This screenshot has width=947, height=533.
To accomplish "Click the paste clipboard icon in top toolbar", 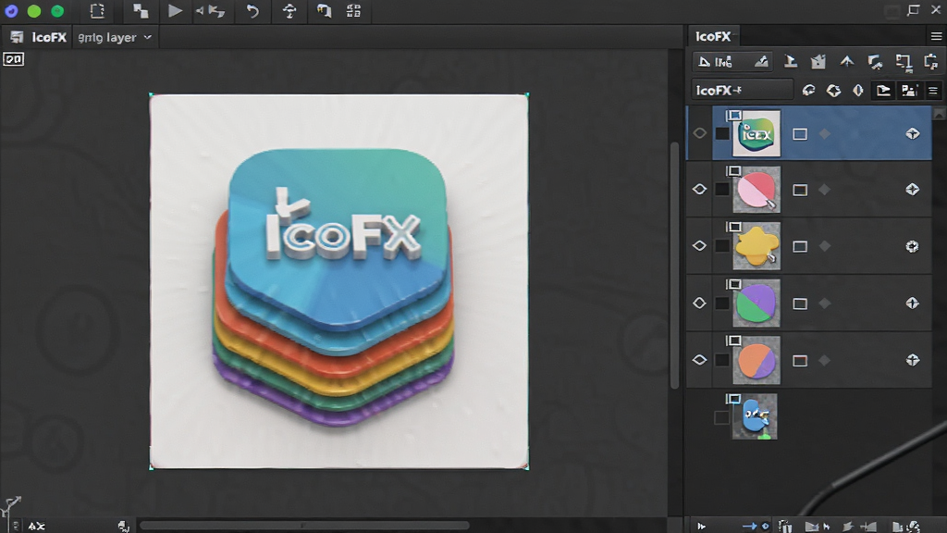I will 325,11.
